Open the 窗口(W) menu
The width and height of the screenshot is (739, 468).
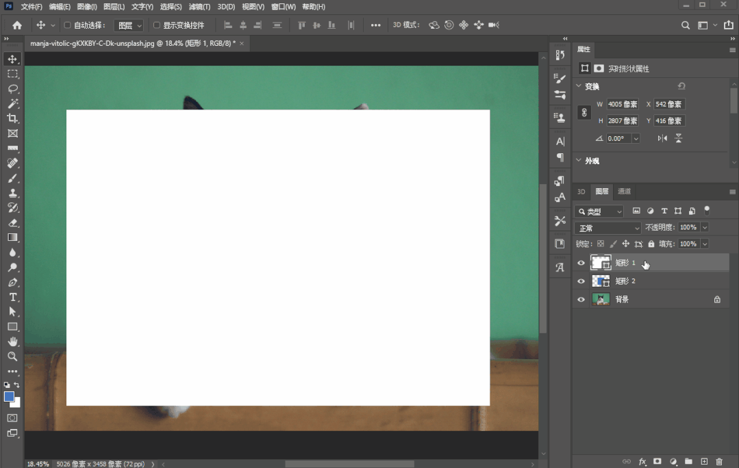tap(284, 7)
